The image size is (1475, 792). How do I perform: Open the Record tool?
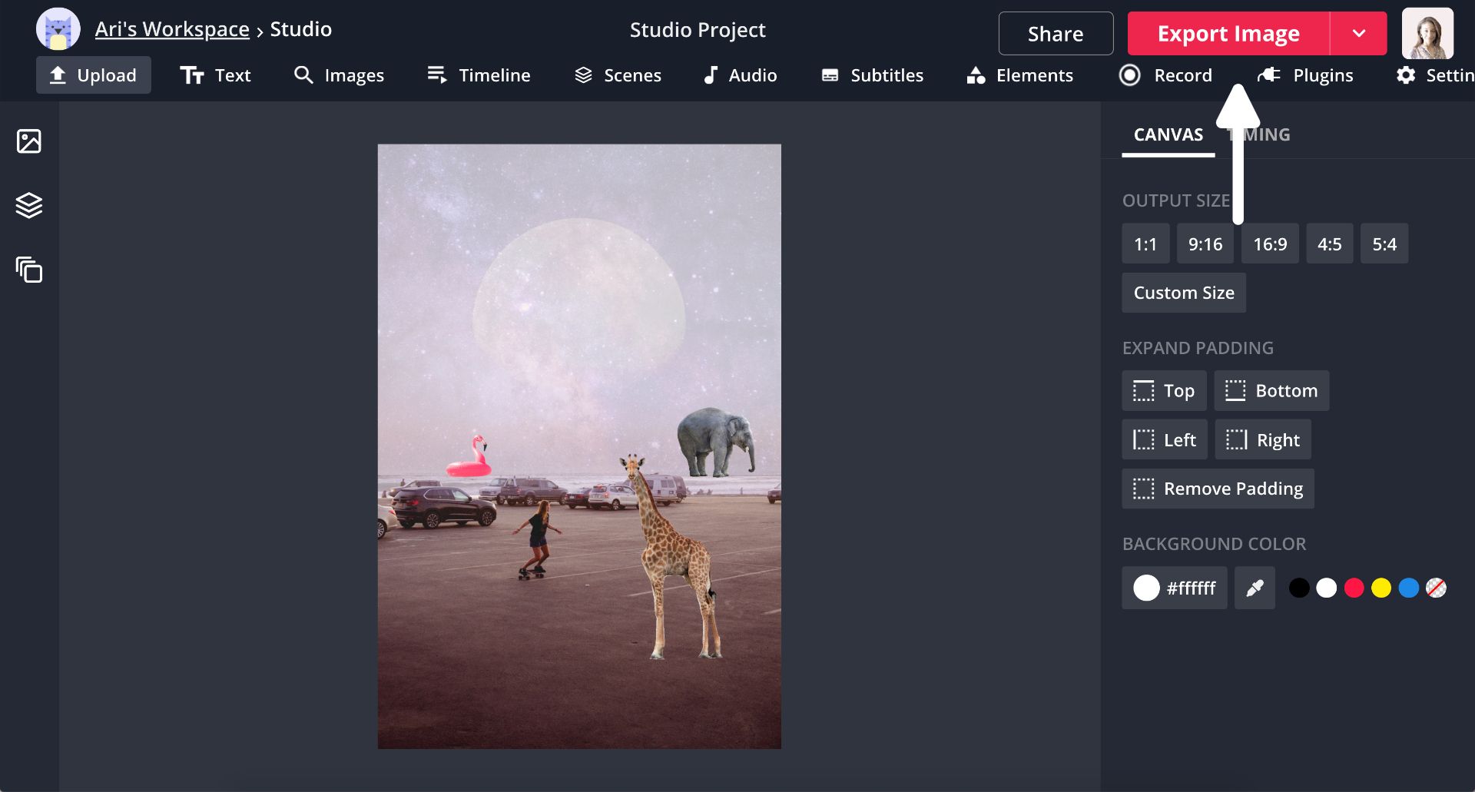[1165, 75]
